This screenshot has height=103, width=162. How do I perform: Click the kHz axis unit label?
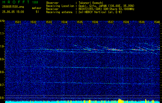[2, 21]
